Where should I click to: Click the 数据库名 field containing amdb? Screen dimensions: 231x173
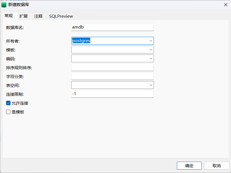[x=112, y=27]
